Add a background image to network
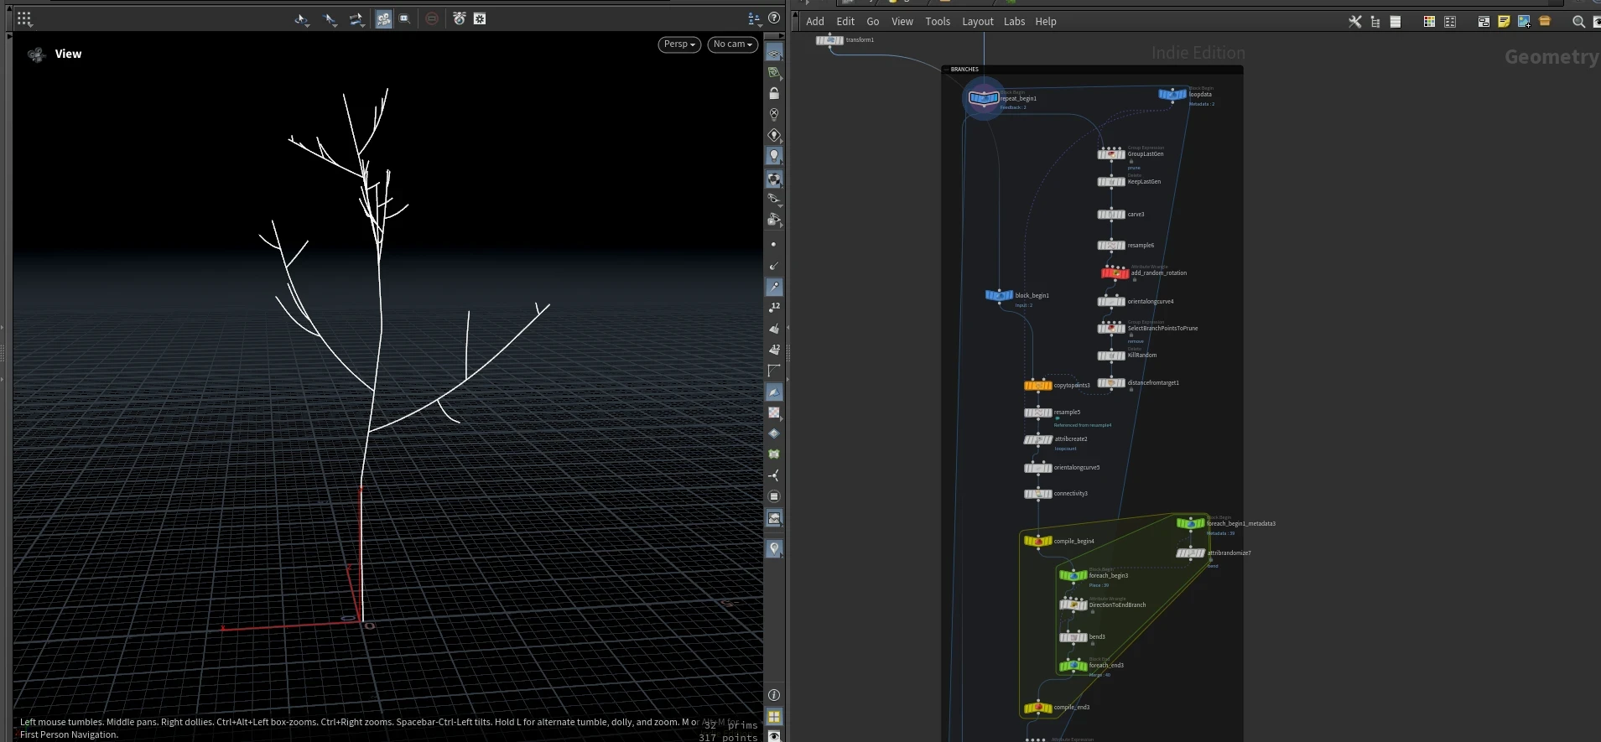1601x742 pixels. [1524, 22]
